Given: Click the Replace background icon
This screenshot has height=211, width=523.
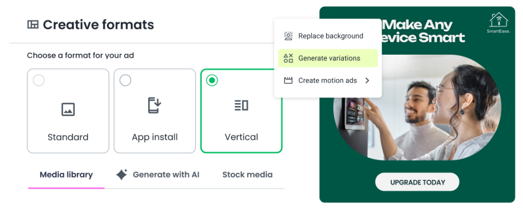Looking at the screenshot, I should tap(288, 36).
